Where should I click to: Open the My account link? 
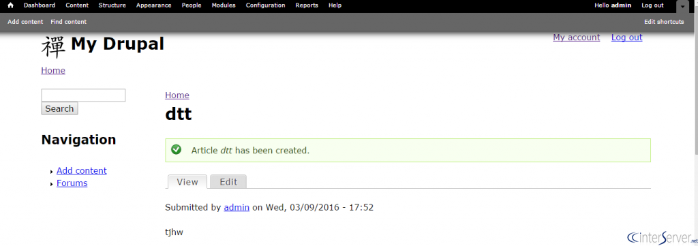pyautogui.click(x=577, y=37)
